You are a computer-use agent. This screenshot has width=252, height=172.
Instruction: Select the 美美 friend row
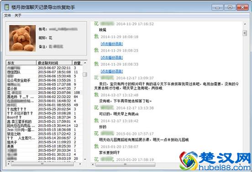click(x=45, y=146)
